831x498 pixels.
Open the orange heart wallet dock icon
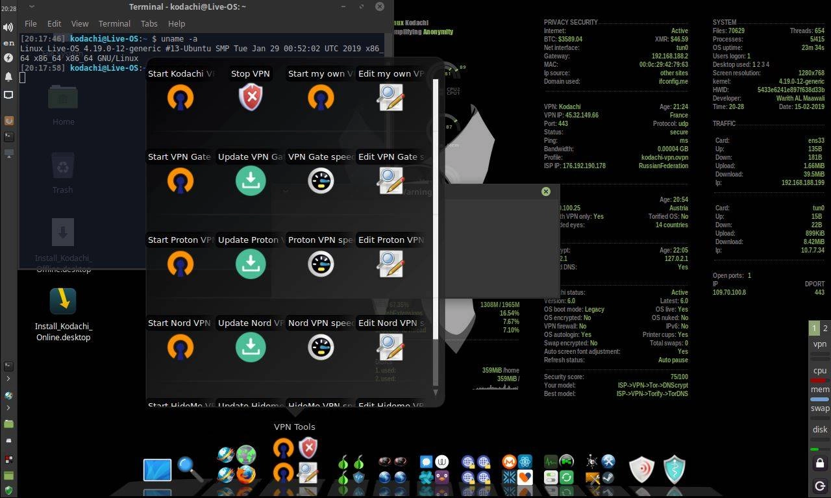tap(525, 478)
